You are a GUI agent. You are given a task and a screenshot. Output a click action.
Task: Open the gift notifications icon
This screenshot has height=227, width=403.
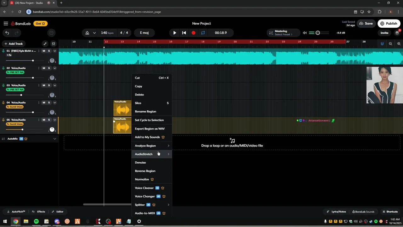pyautogui.click(x=397, y=33)
